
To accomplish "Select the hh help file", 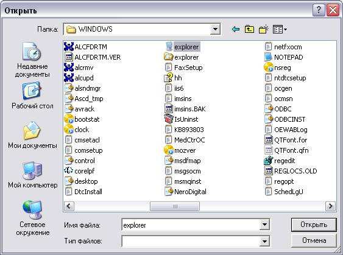I will coord(173,78).
